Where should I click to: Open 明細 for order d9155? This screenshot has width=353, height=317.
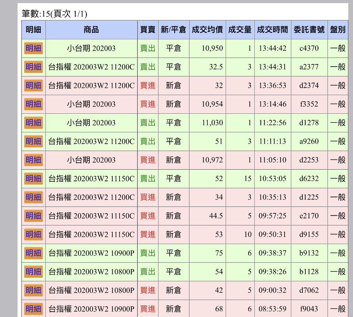[x=34, y=234]
